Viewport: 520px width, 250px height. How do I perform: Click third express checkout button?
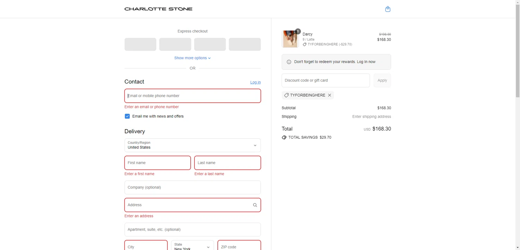210,44
